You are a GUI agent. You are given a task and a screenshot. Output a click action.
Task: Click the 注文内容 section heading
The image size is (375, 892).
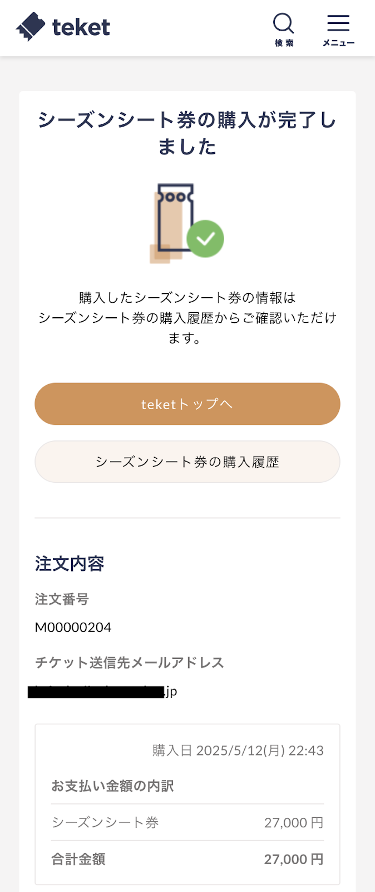click(x=70, y=564)
